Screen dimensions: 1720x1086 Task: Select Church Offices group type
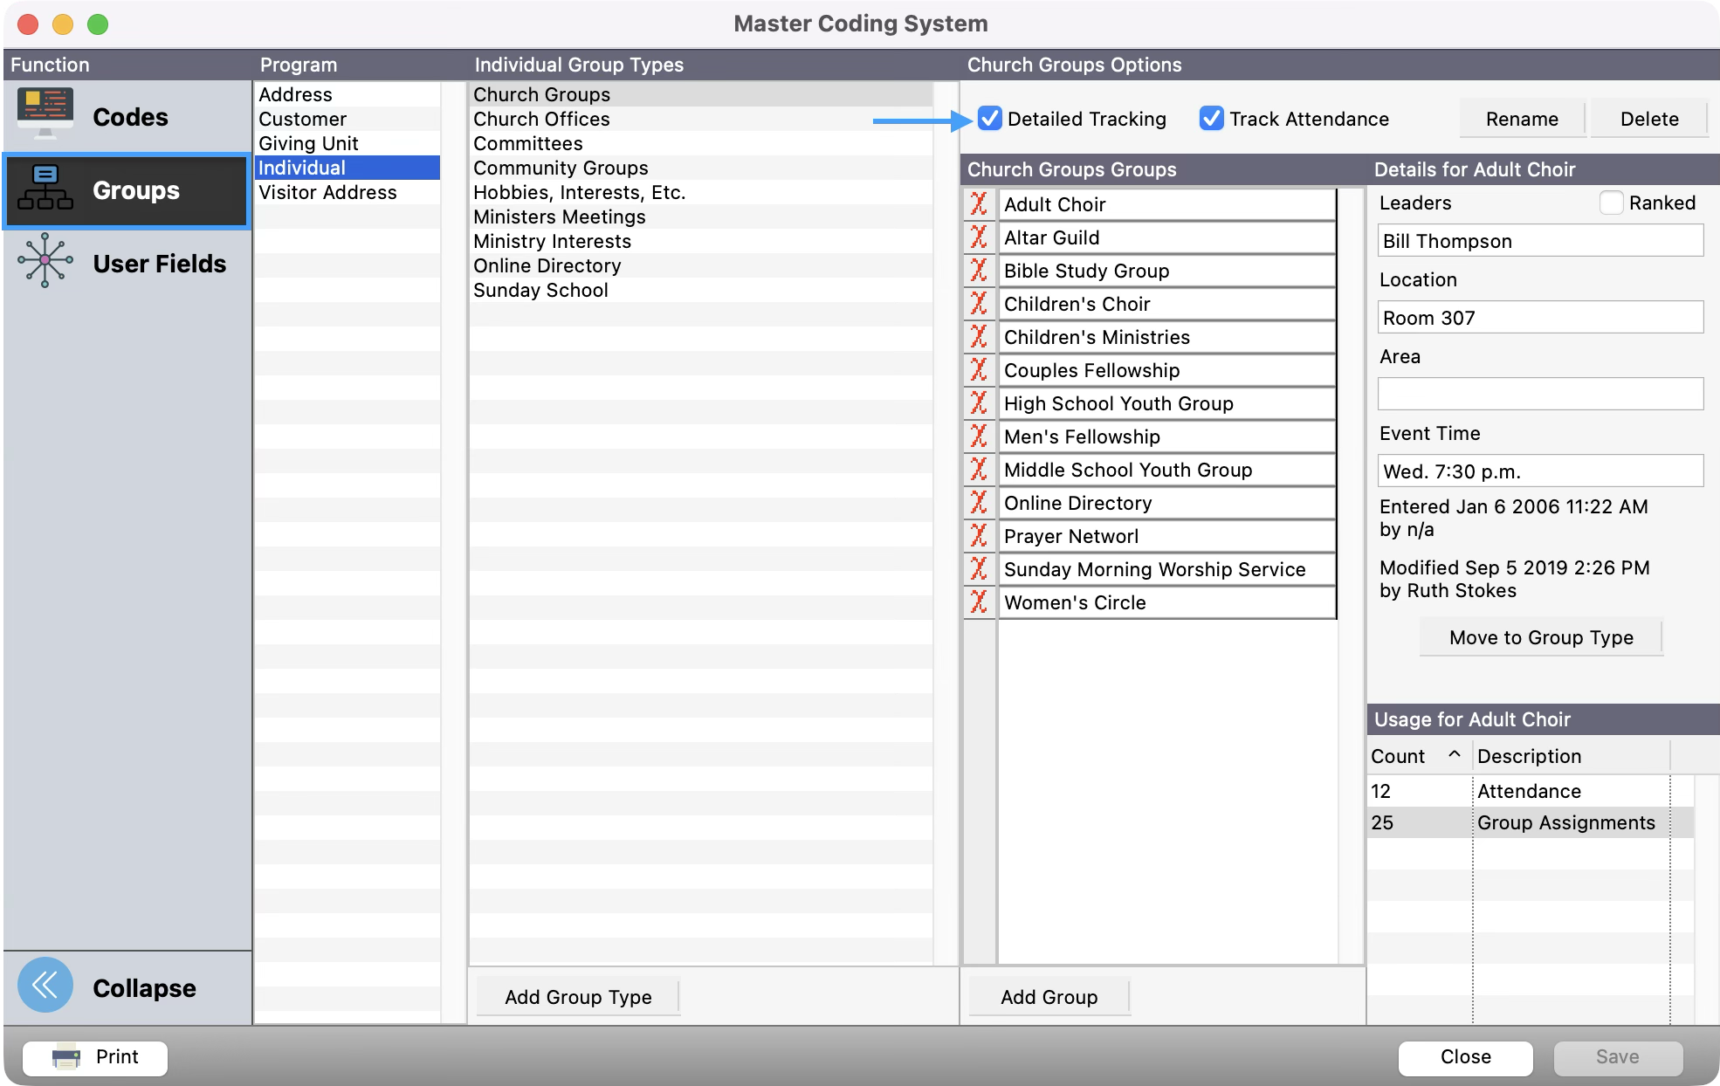[701, 119]
